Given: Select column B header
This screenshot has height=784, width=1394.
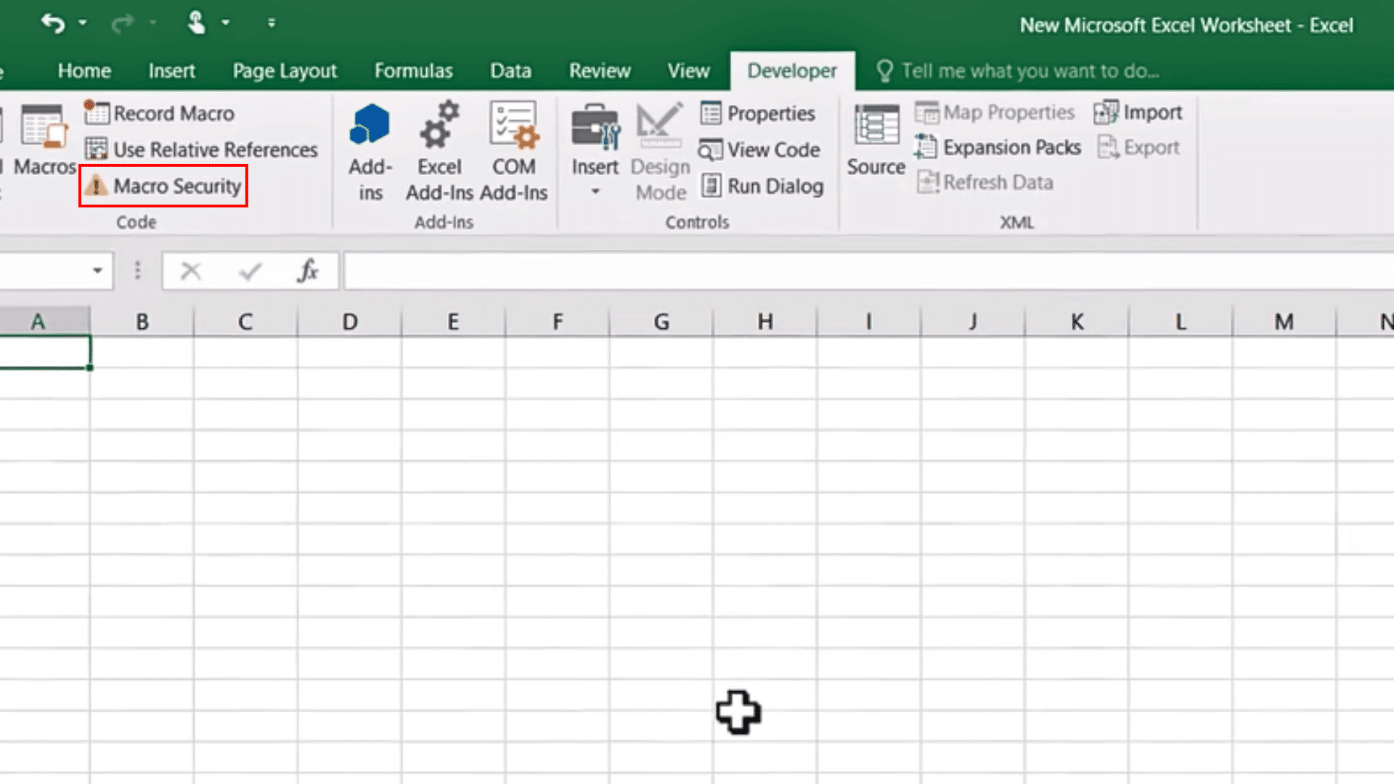Looking at the screenshot, I should (142, 322).
